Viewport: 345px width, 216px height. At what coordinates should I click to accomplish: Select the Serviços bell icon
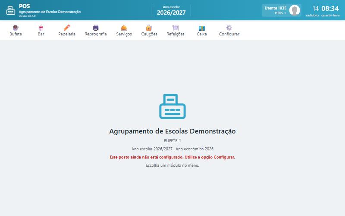click(124, 28)
